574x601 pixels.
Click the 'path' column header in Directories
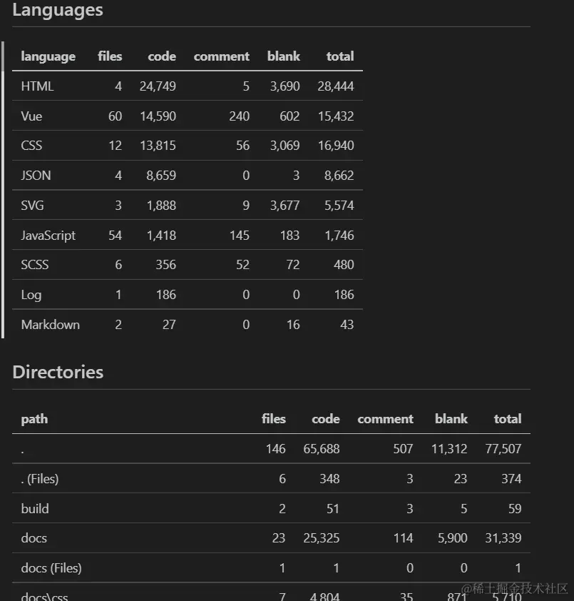[34, 419]
